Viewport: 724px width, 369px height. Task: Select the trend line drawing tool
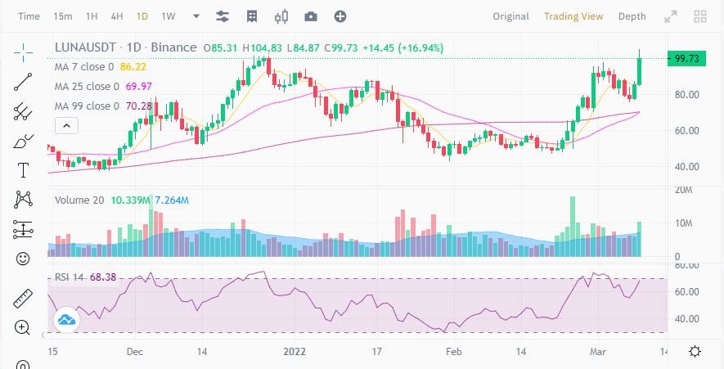23,82
